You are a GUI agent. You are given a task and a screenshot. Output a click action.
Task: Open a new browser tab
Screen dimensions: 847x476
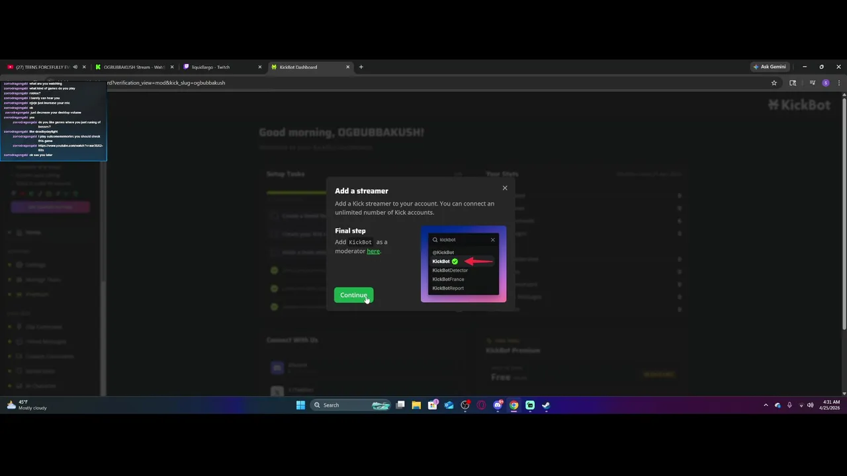coord(361,67)
